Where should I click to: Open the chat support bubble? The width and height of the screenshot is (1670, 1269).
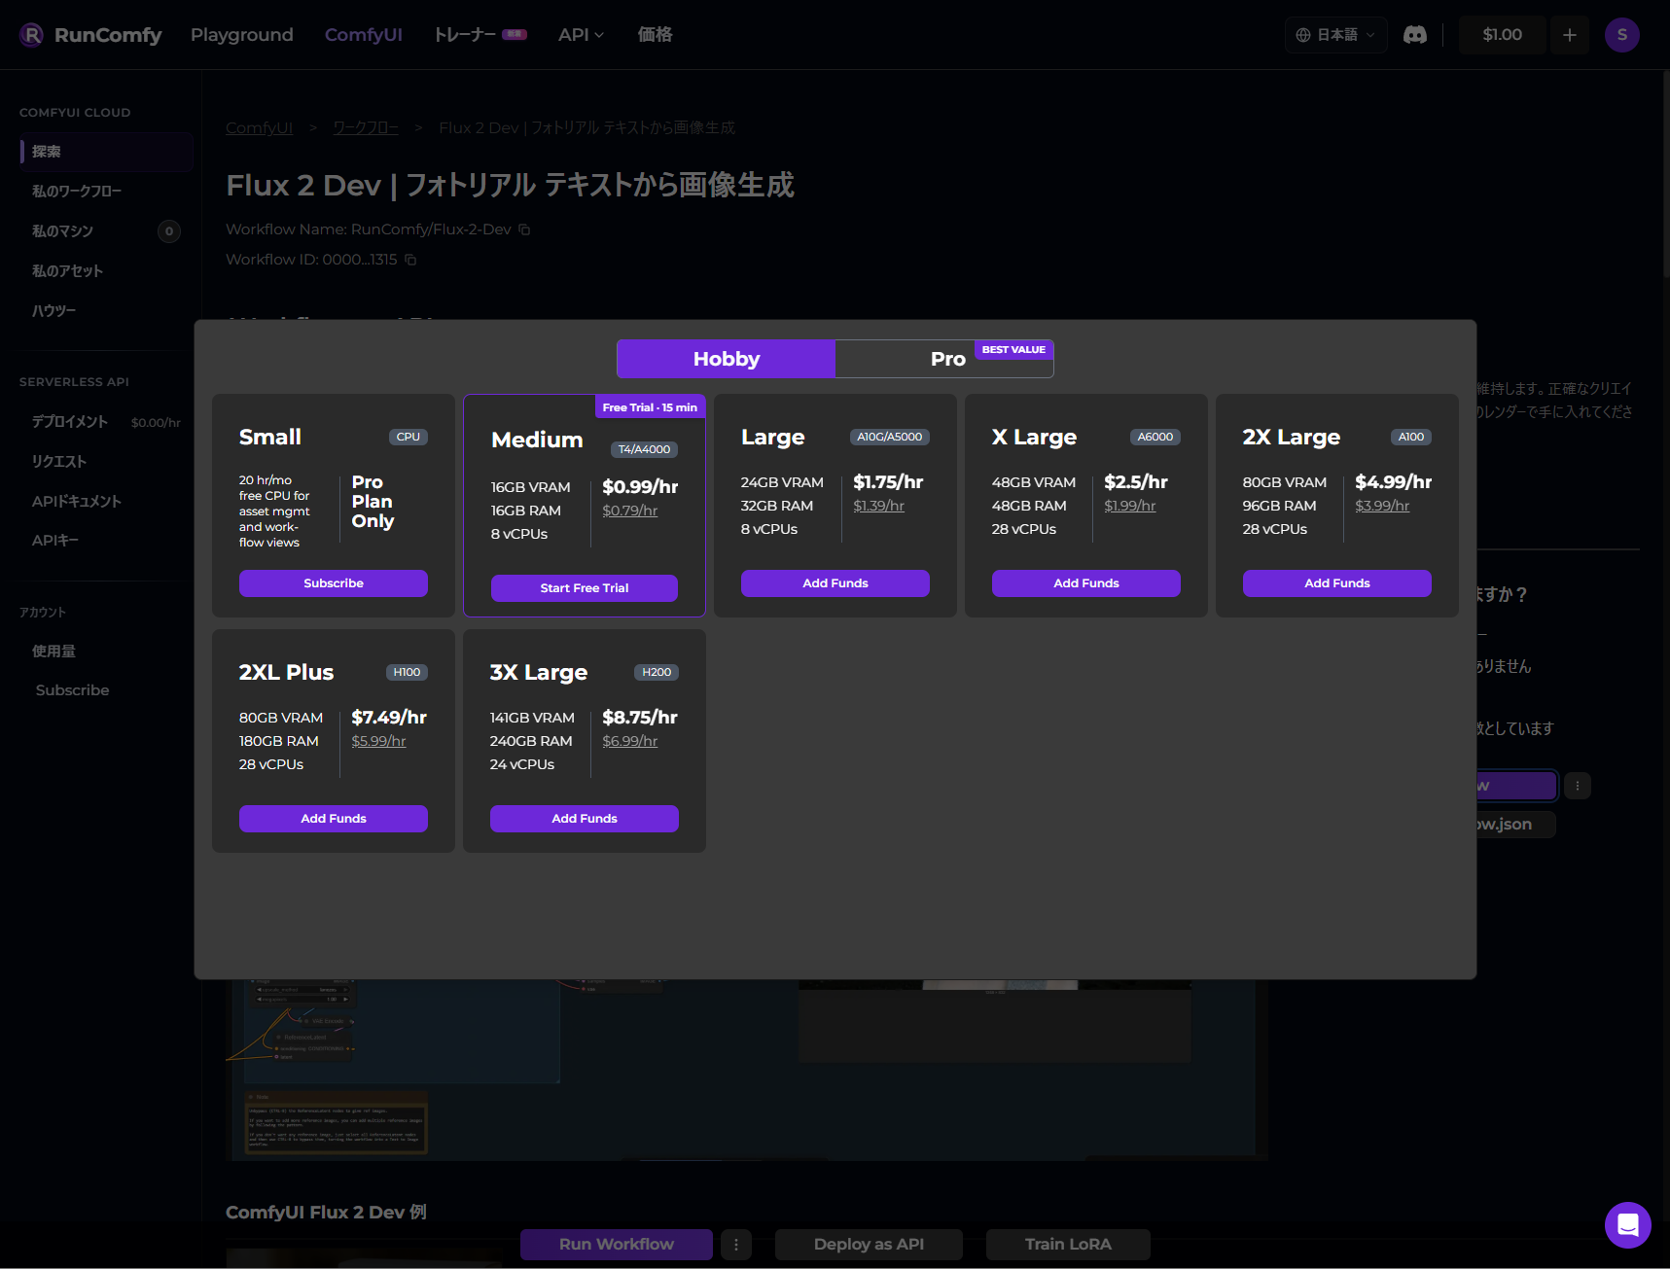[1627, 1224]
